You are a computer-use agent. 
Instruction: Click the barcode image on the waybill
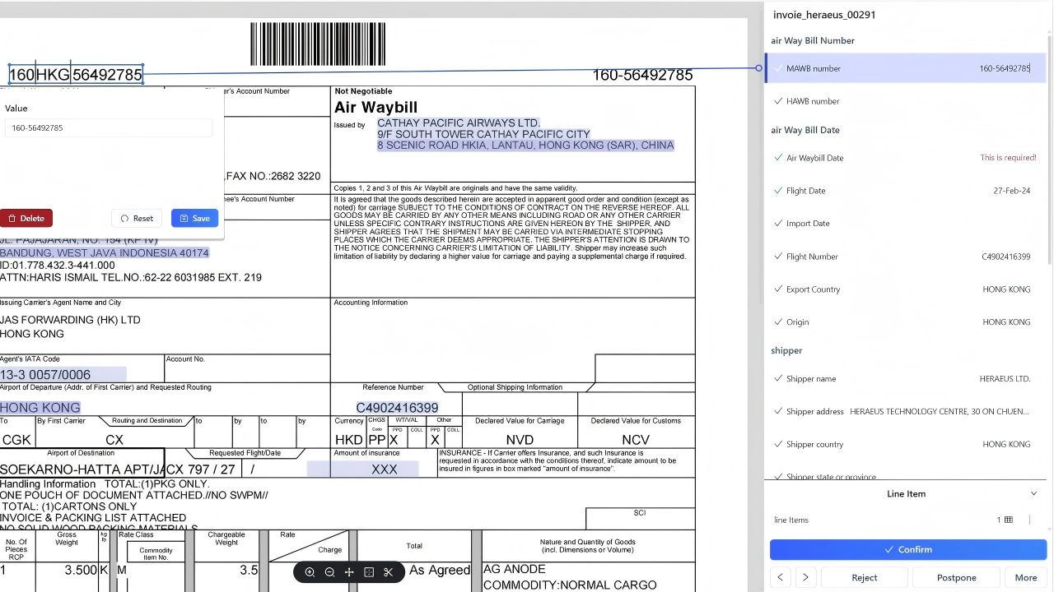pyautogui.click(x=318, y=44)
